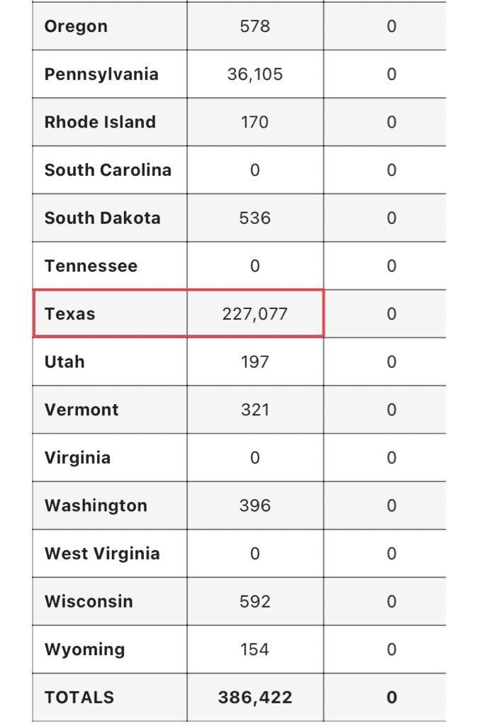Select the South Carolina cell
The width and height of the screenshot is (499, 726).
[x=108, y=170]
